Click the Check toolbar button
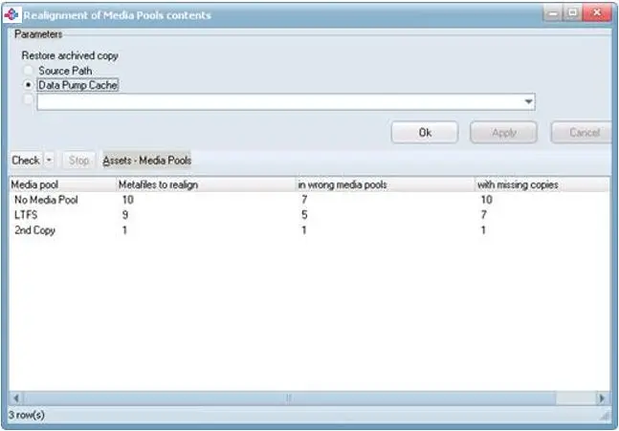Viewport: 619px width, 431px height. (25, 161)
